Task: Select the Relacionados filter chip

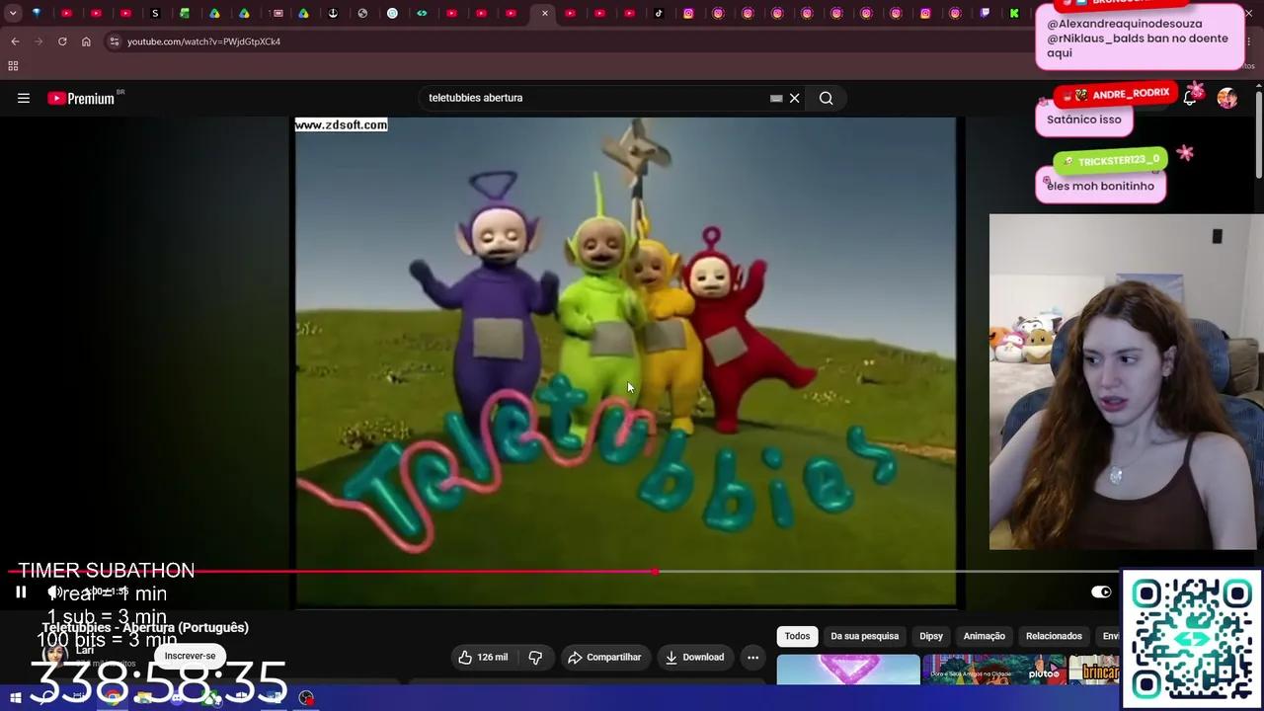Action: point(1054,636)
